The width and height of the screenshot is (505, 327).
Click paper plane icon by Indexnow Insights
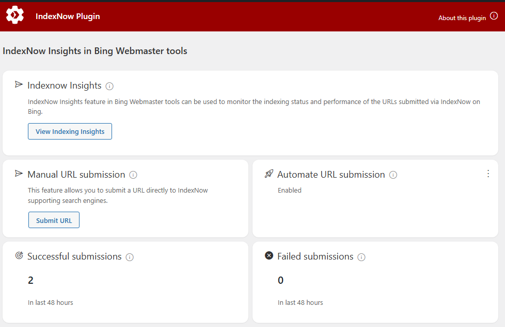tap(19, 84)
